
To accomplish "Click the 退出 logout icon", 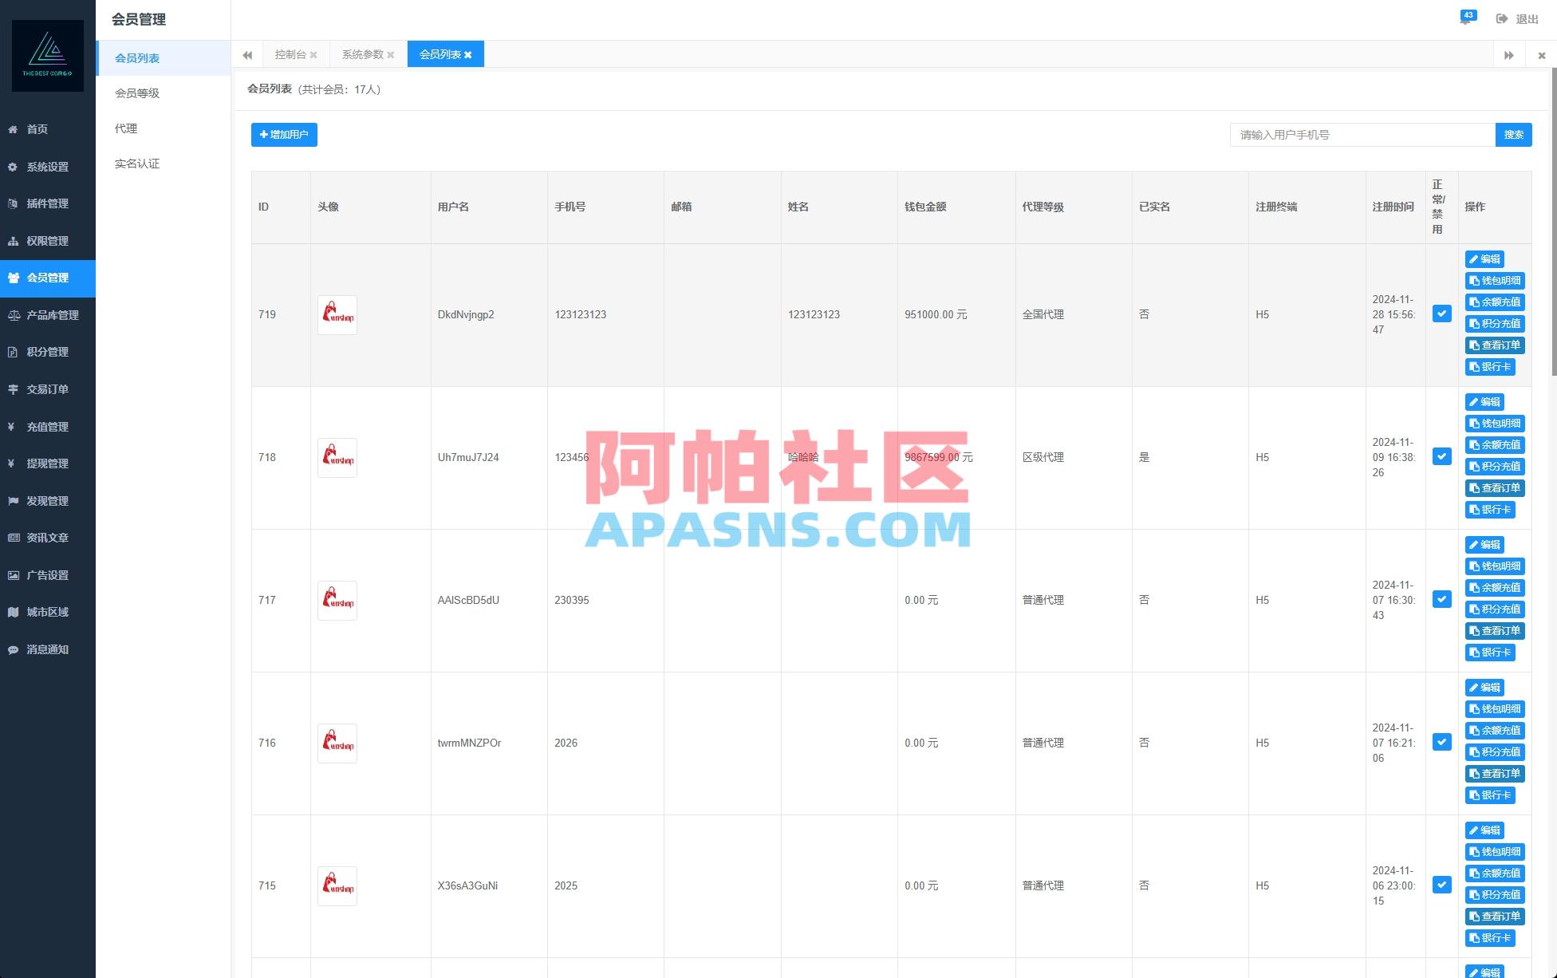I will tap(1501, 18).
